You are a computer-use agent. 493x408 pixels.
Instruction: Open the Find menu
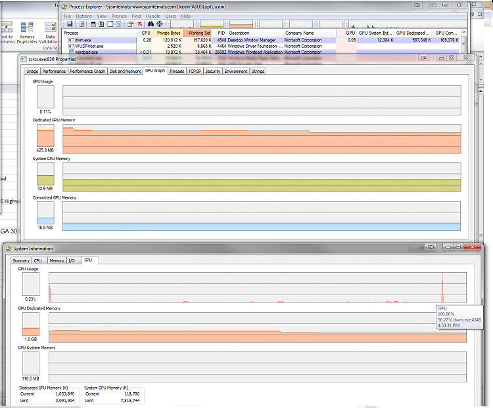coord(136,16)
